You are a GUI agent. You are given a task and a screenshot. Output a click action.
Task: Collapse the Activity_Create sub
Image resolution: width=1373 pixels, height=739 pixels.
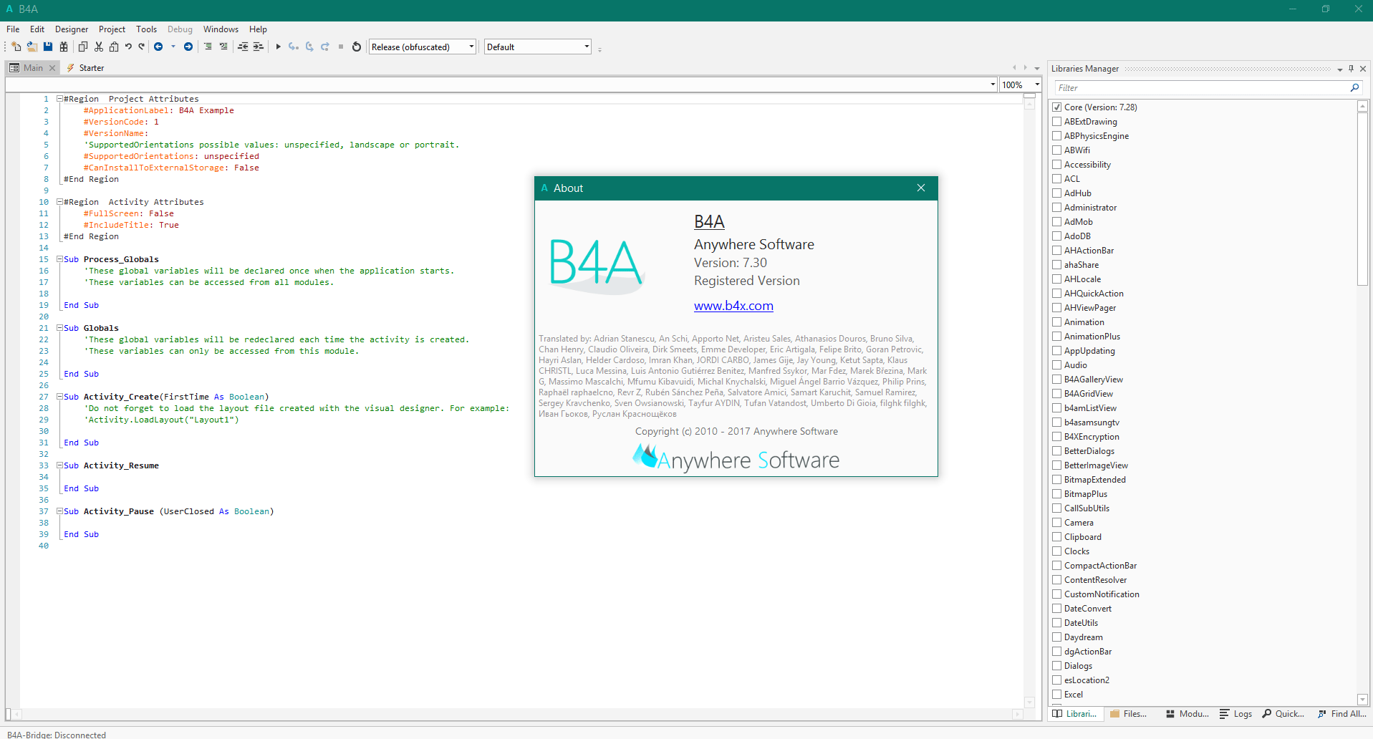tap(59, 397)
